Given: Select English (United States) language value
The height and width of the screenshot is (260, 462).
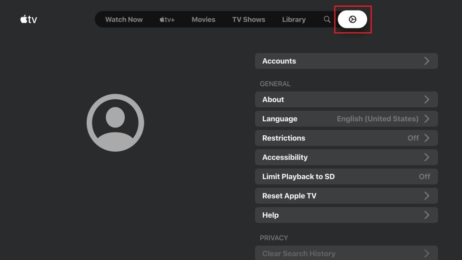Looking at the screenshot, I should (x=377, y=119).
